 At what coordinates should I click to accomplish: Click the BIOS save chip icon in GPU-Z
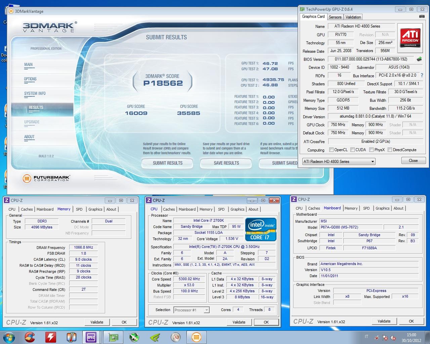419,59
